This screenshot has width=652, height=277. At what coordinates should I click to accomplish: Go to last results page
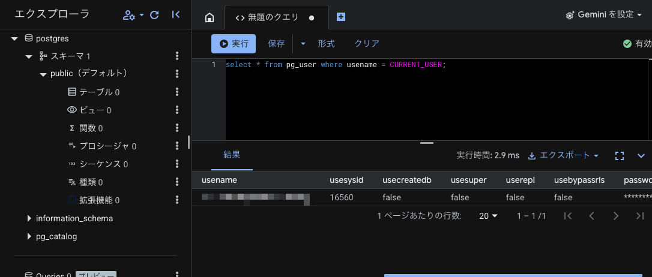640,215
